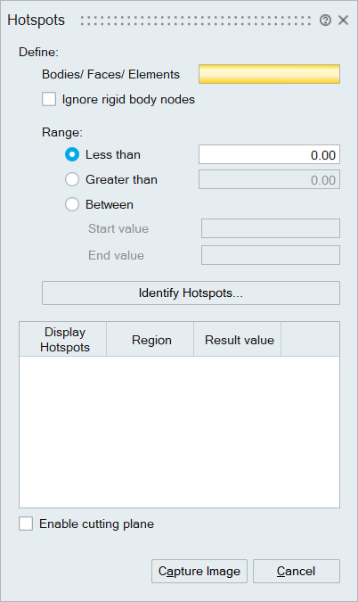This screenshot has width=358, height=602.
Task: Select the Bodies/ Faces/ Elements selection box
Action: coord(269,74)
